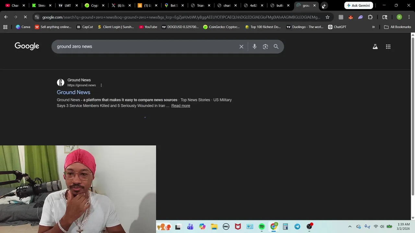Search by voice microphone icon
Viewport: 415px width, 233px height.
click(x=255, y=47)
